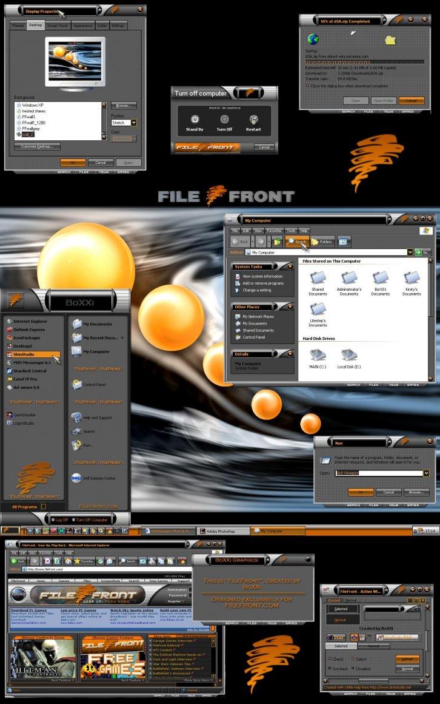Click the Start button on the taskbar
The height and width of the screenshot is (704, 440).
pos(10,530)
